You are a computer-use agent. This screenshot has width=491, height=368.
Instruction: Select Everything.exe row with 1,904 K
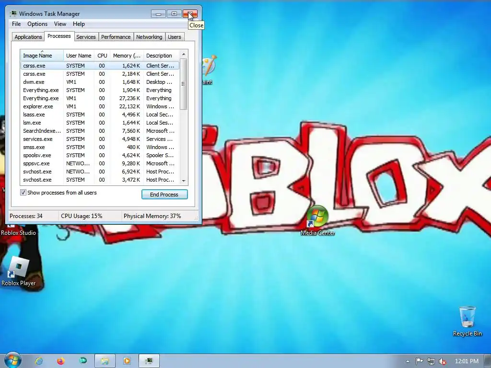tap(100, 90)
